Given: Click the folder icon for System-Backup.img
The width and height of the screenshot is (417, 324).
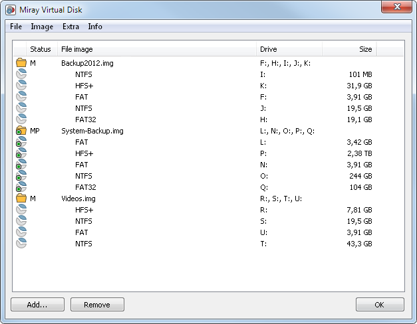Looking at the screenshot, I should [21, 131].
